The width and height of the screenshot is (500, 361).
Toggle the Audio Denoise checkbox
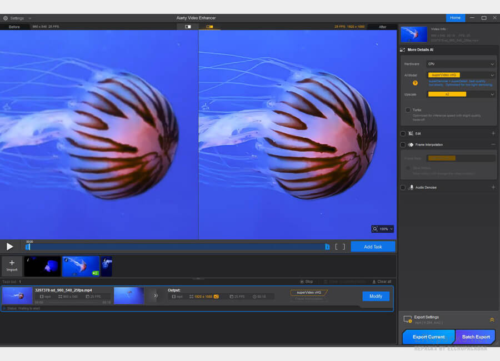click(403, 188)
